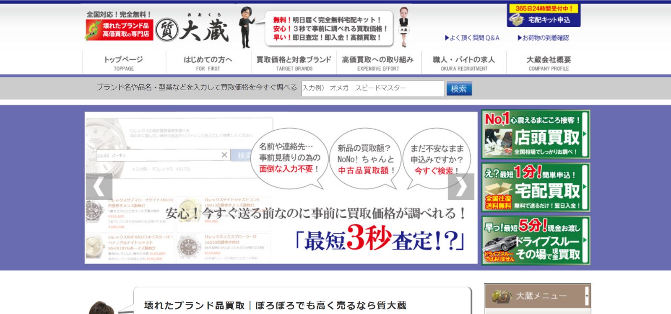Open the よく頂く質問 Q&A link

[x=472, y=38]
